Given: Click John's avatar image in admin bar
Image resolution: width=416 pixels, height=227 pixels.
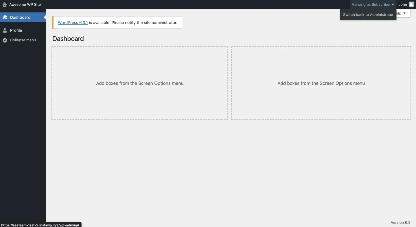Looking at the screenshot, I should point(411,4).
